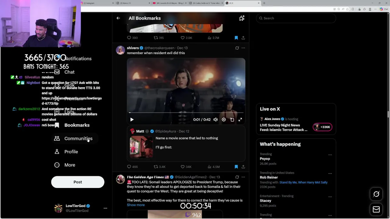Switch the video to full screen
The width and height of the screenshot is (390, 219).
240,120
